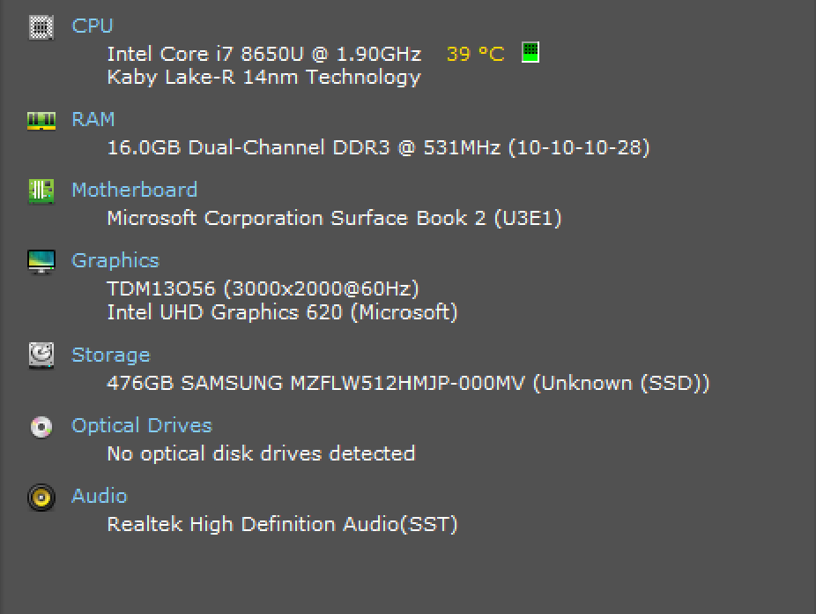Click the Motherboard circuit icon

pyautogui.click(x=41, y=191)
